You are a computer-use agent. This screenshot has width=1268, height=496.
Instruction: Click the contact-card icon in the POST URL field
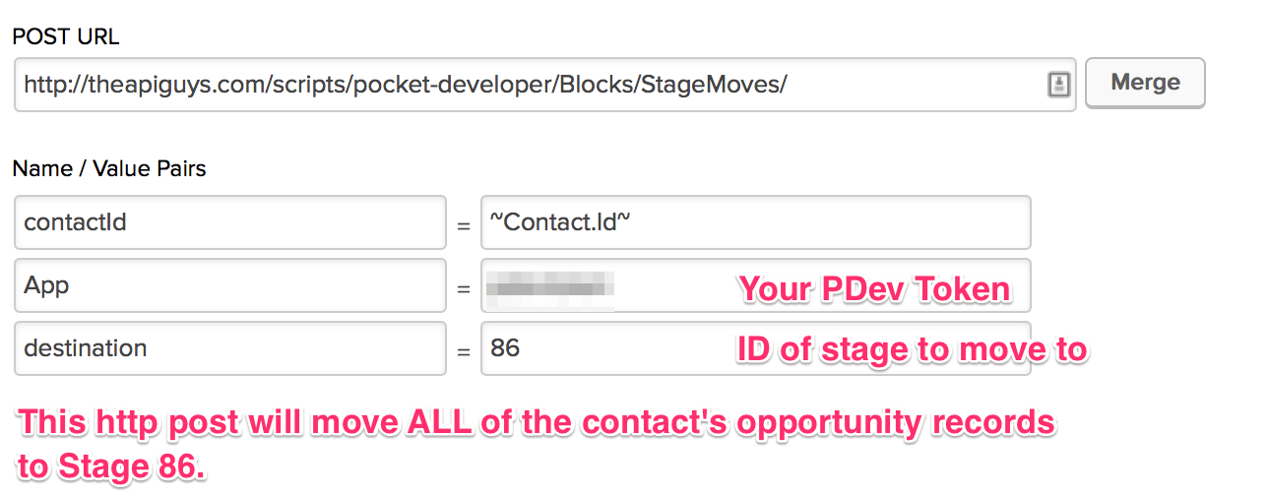pyautogui.click(x=1058, y=85)
